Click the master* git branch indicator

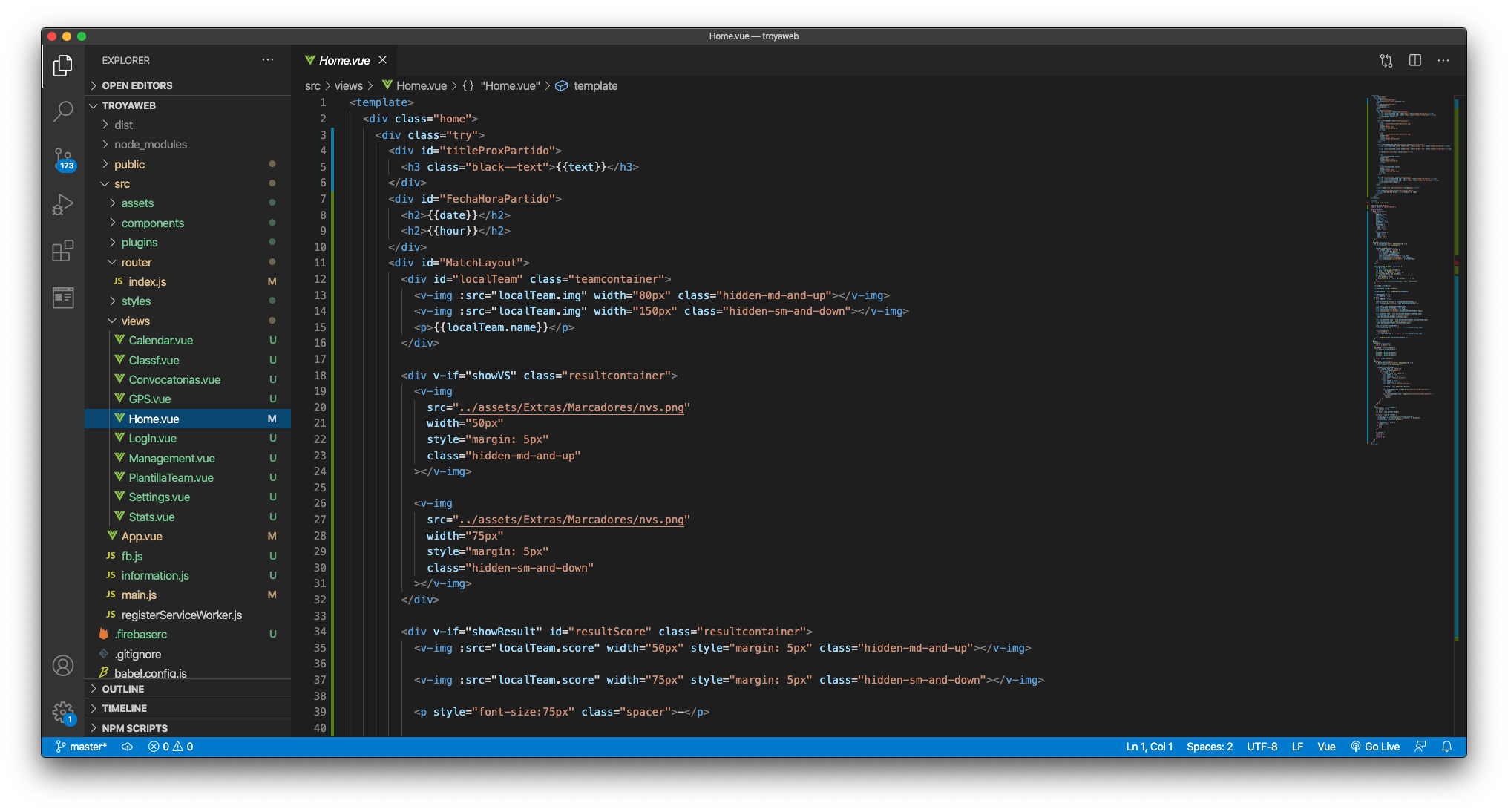82,747
